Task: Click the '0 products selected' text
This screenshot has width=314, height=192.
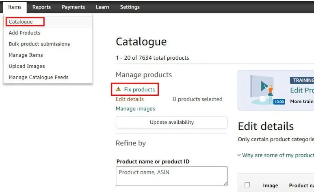Action: tap(197, 99)
